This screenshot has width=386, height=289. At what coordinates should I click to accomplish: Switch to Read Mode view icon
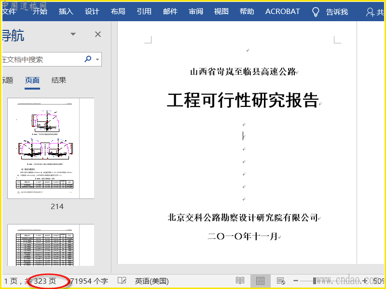pyautogui.click(x=240, y=281)
